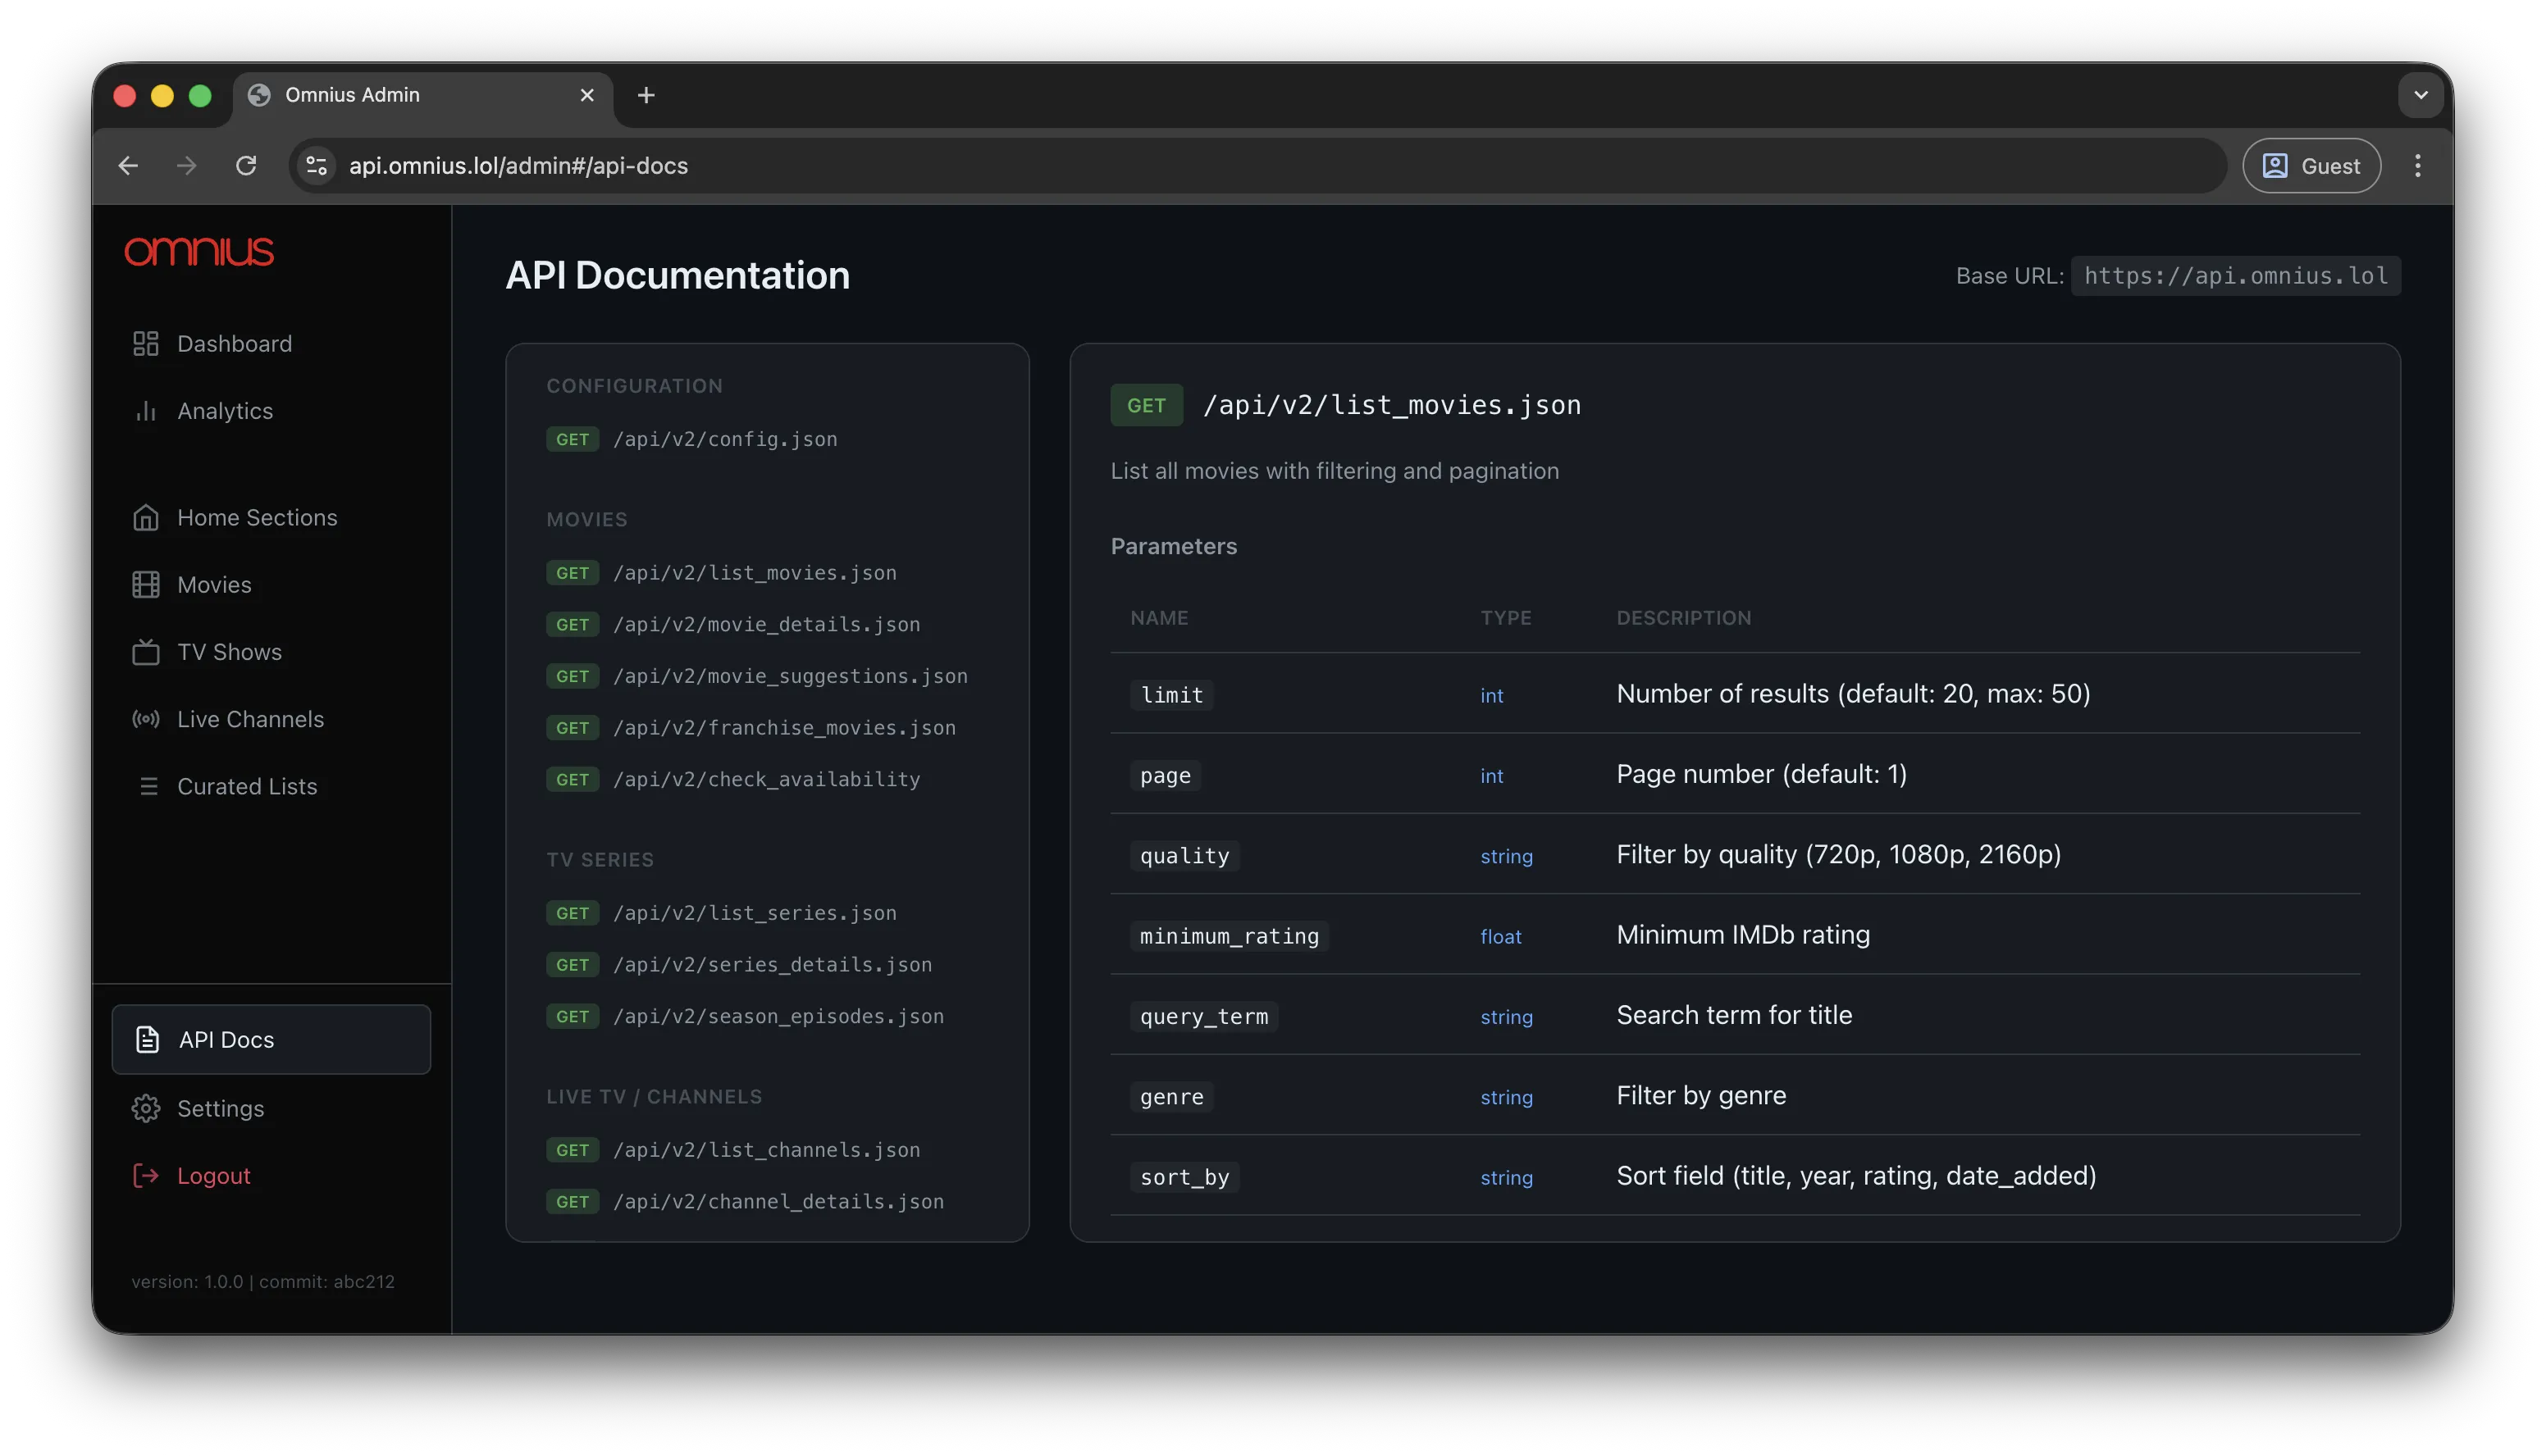Click the Guest profile button
This screenshot has width=2546, height=1456.
coord(2311,166)
